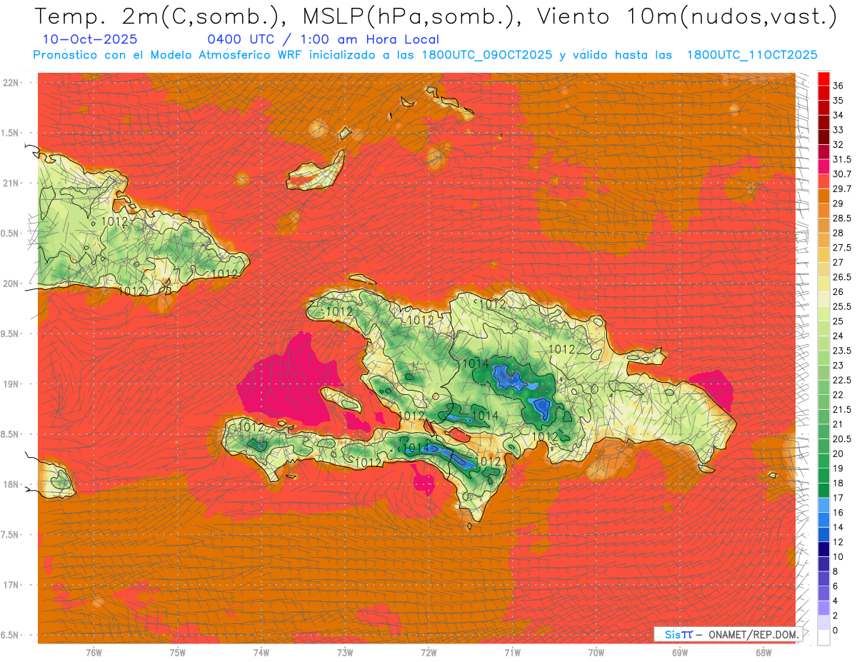The width and height of the screenshot is (857, 662).
Task: Click legend value '25.5'
Action: [842, 306]
